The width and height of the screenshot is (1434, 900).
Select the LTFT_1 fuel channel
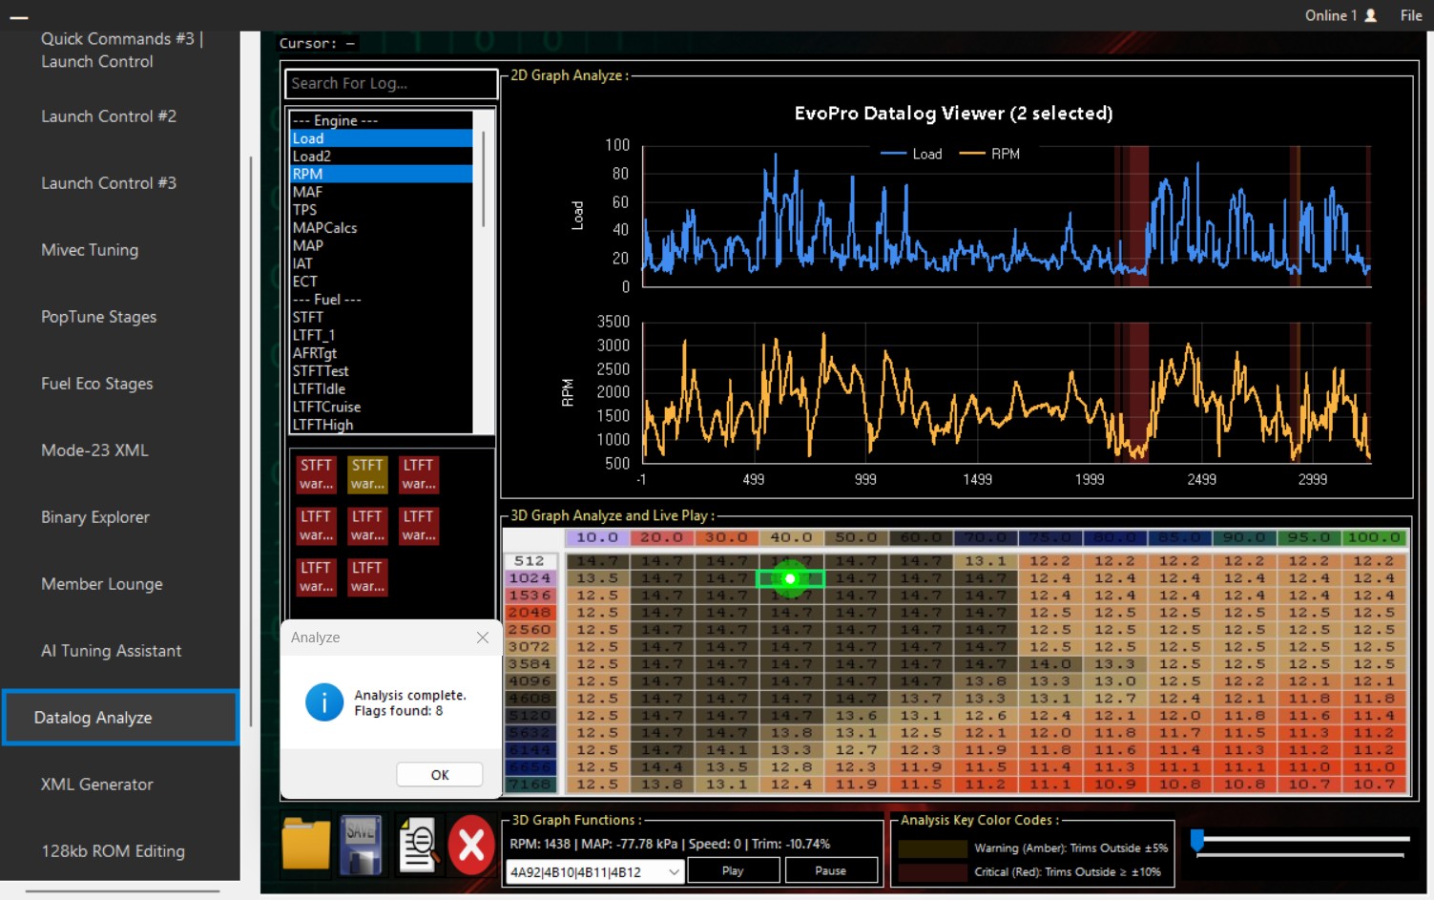[x=314, y=335]
